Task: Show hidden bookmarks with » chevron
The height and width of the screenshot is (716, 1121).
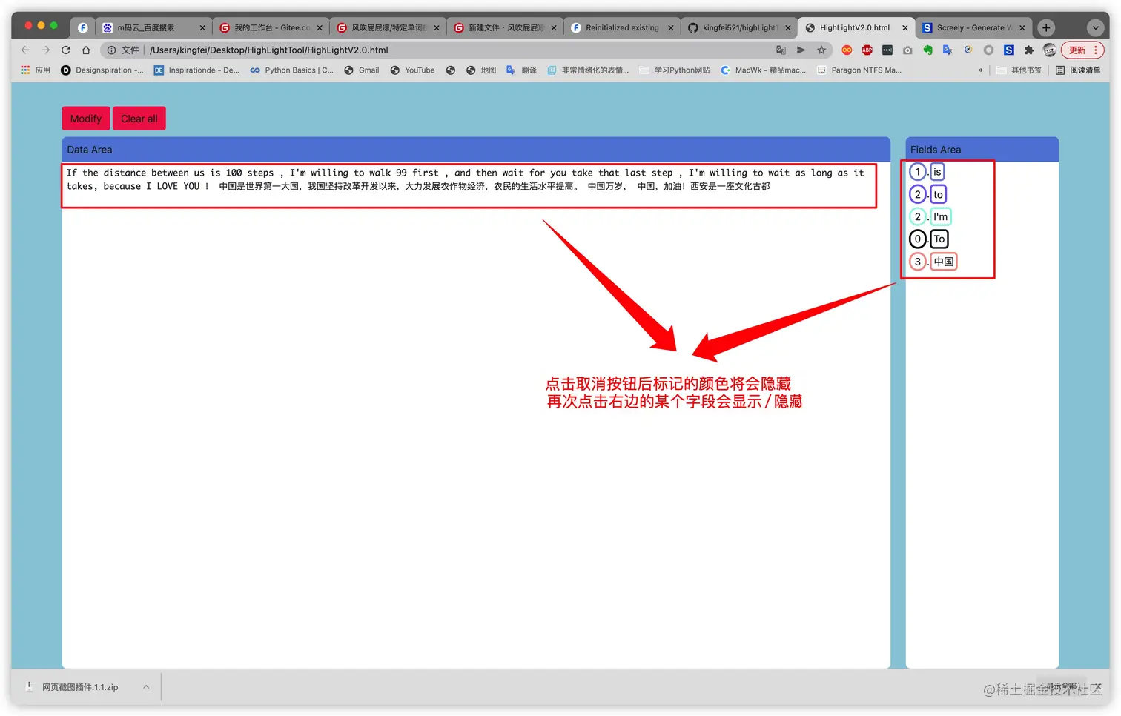Action: point(980,70)
